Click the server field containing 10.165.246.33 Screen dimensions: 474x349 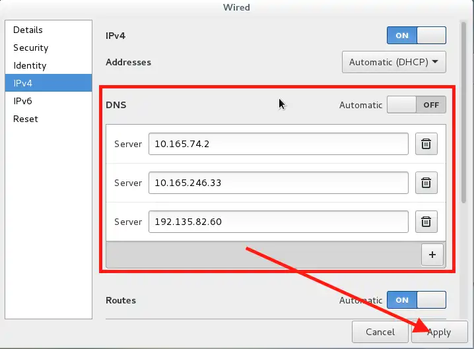(279, 183)
